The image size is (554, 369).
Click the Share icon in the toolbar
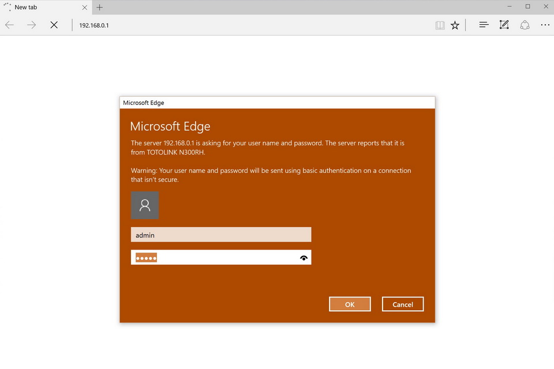[525, 25]
